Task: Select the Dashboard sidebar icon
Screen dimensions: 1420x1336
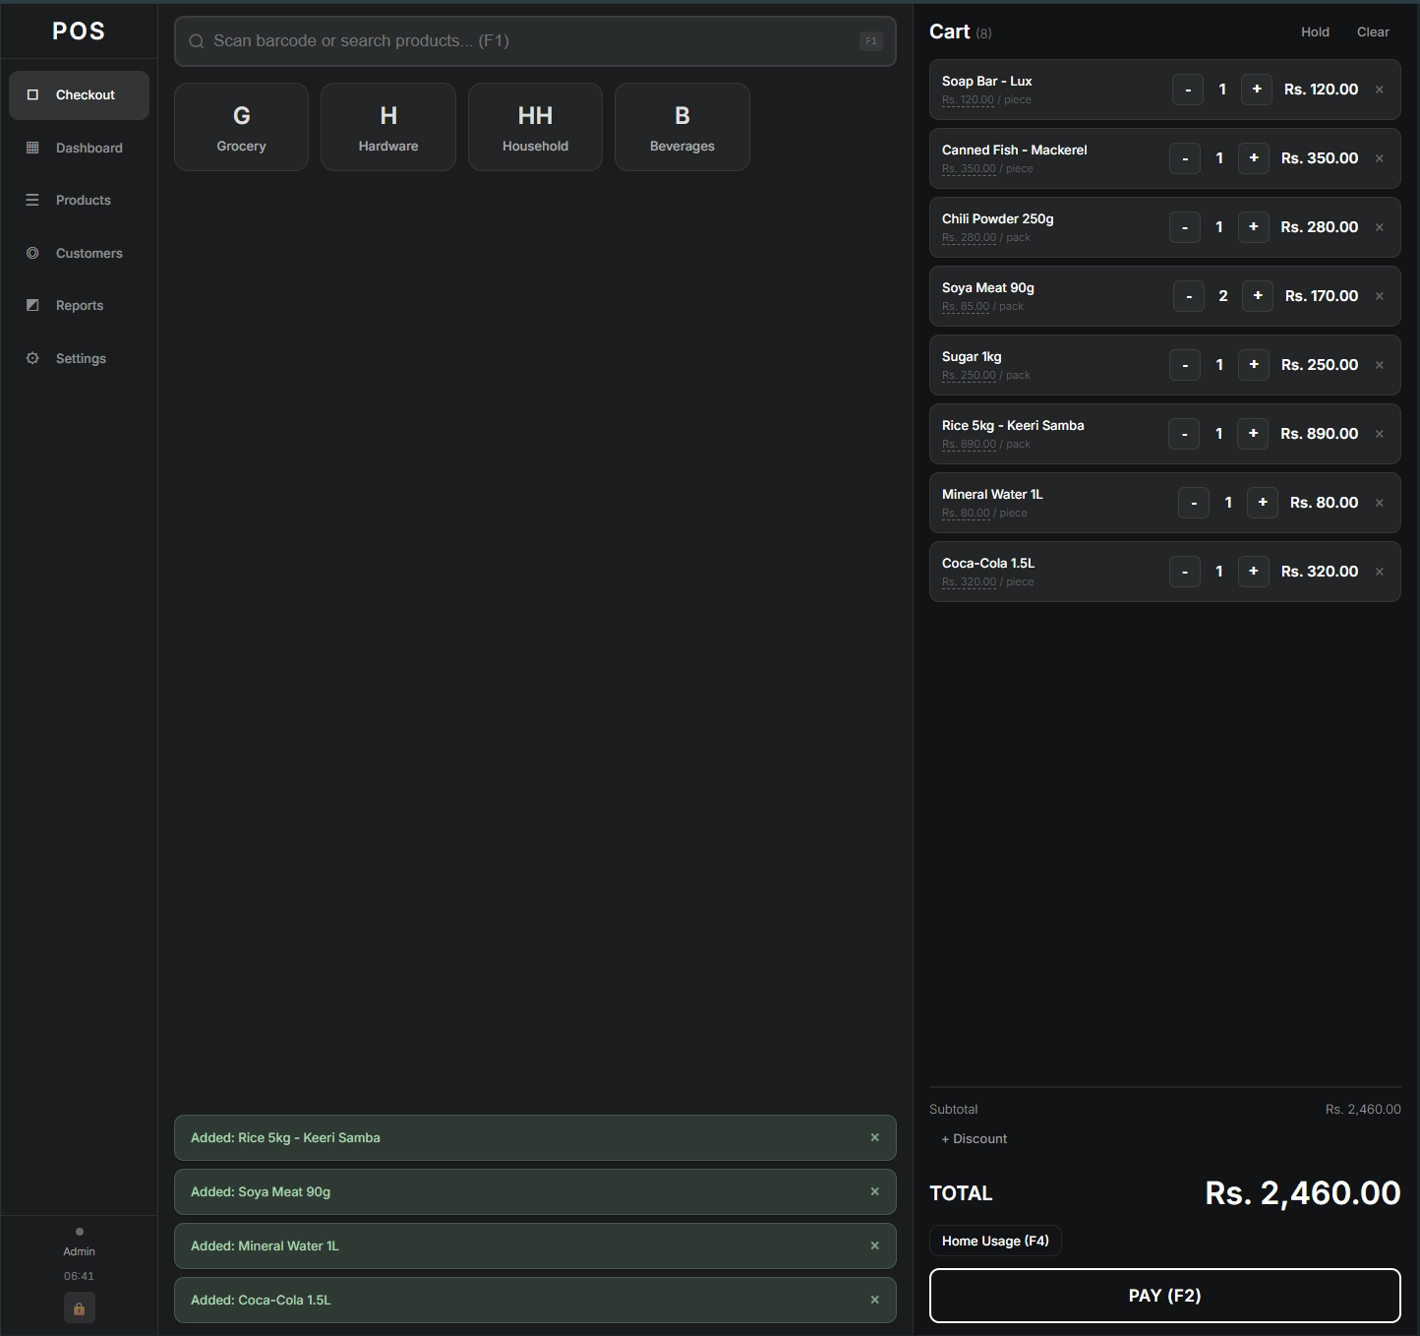Action: coord(32,148)
